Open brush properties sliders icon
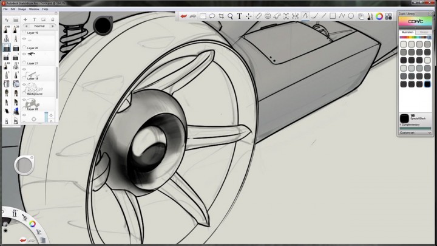Viewport: 437px width, 246px height. point(7,20)
